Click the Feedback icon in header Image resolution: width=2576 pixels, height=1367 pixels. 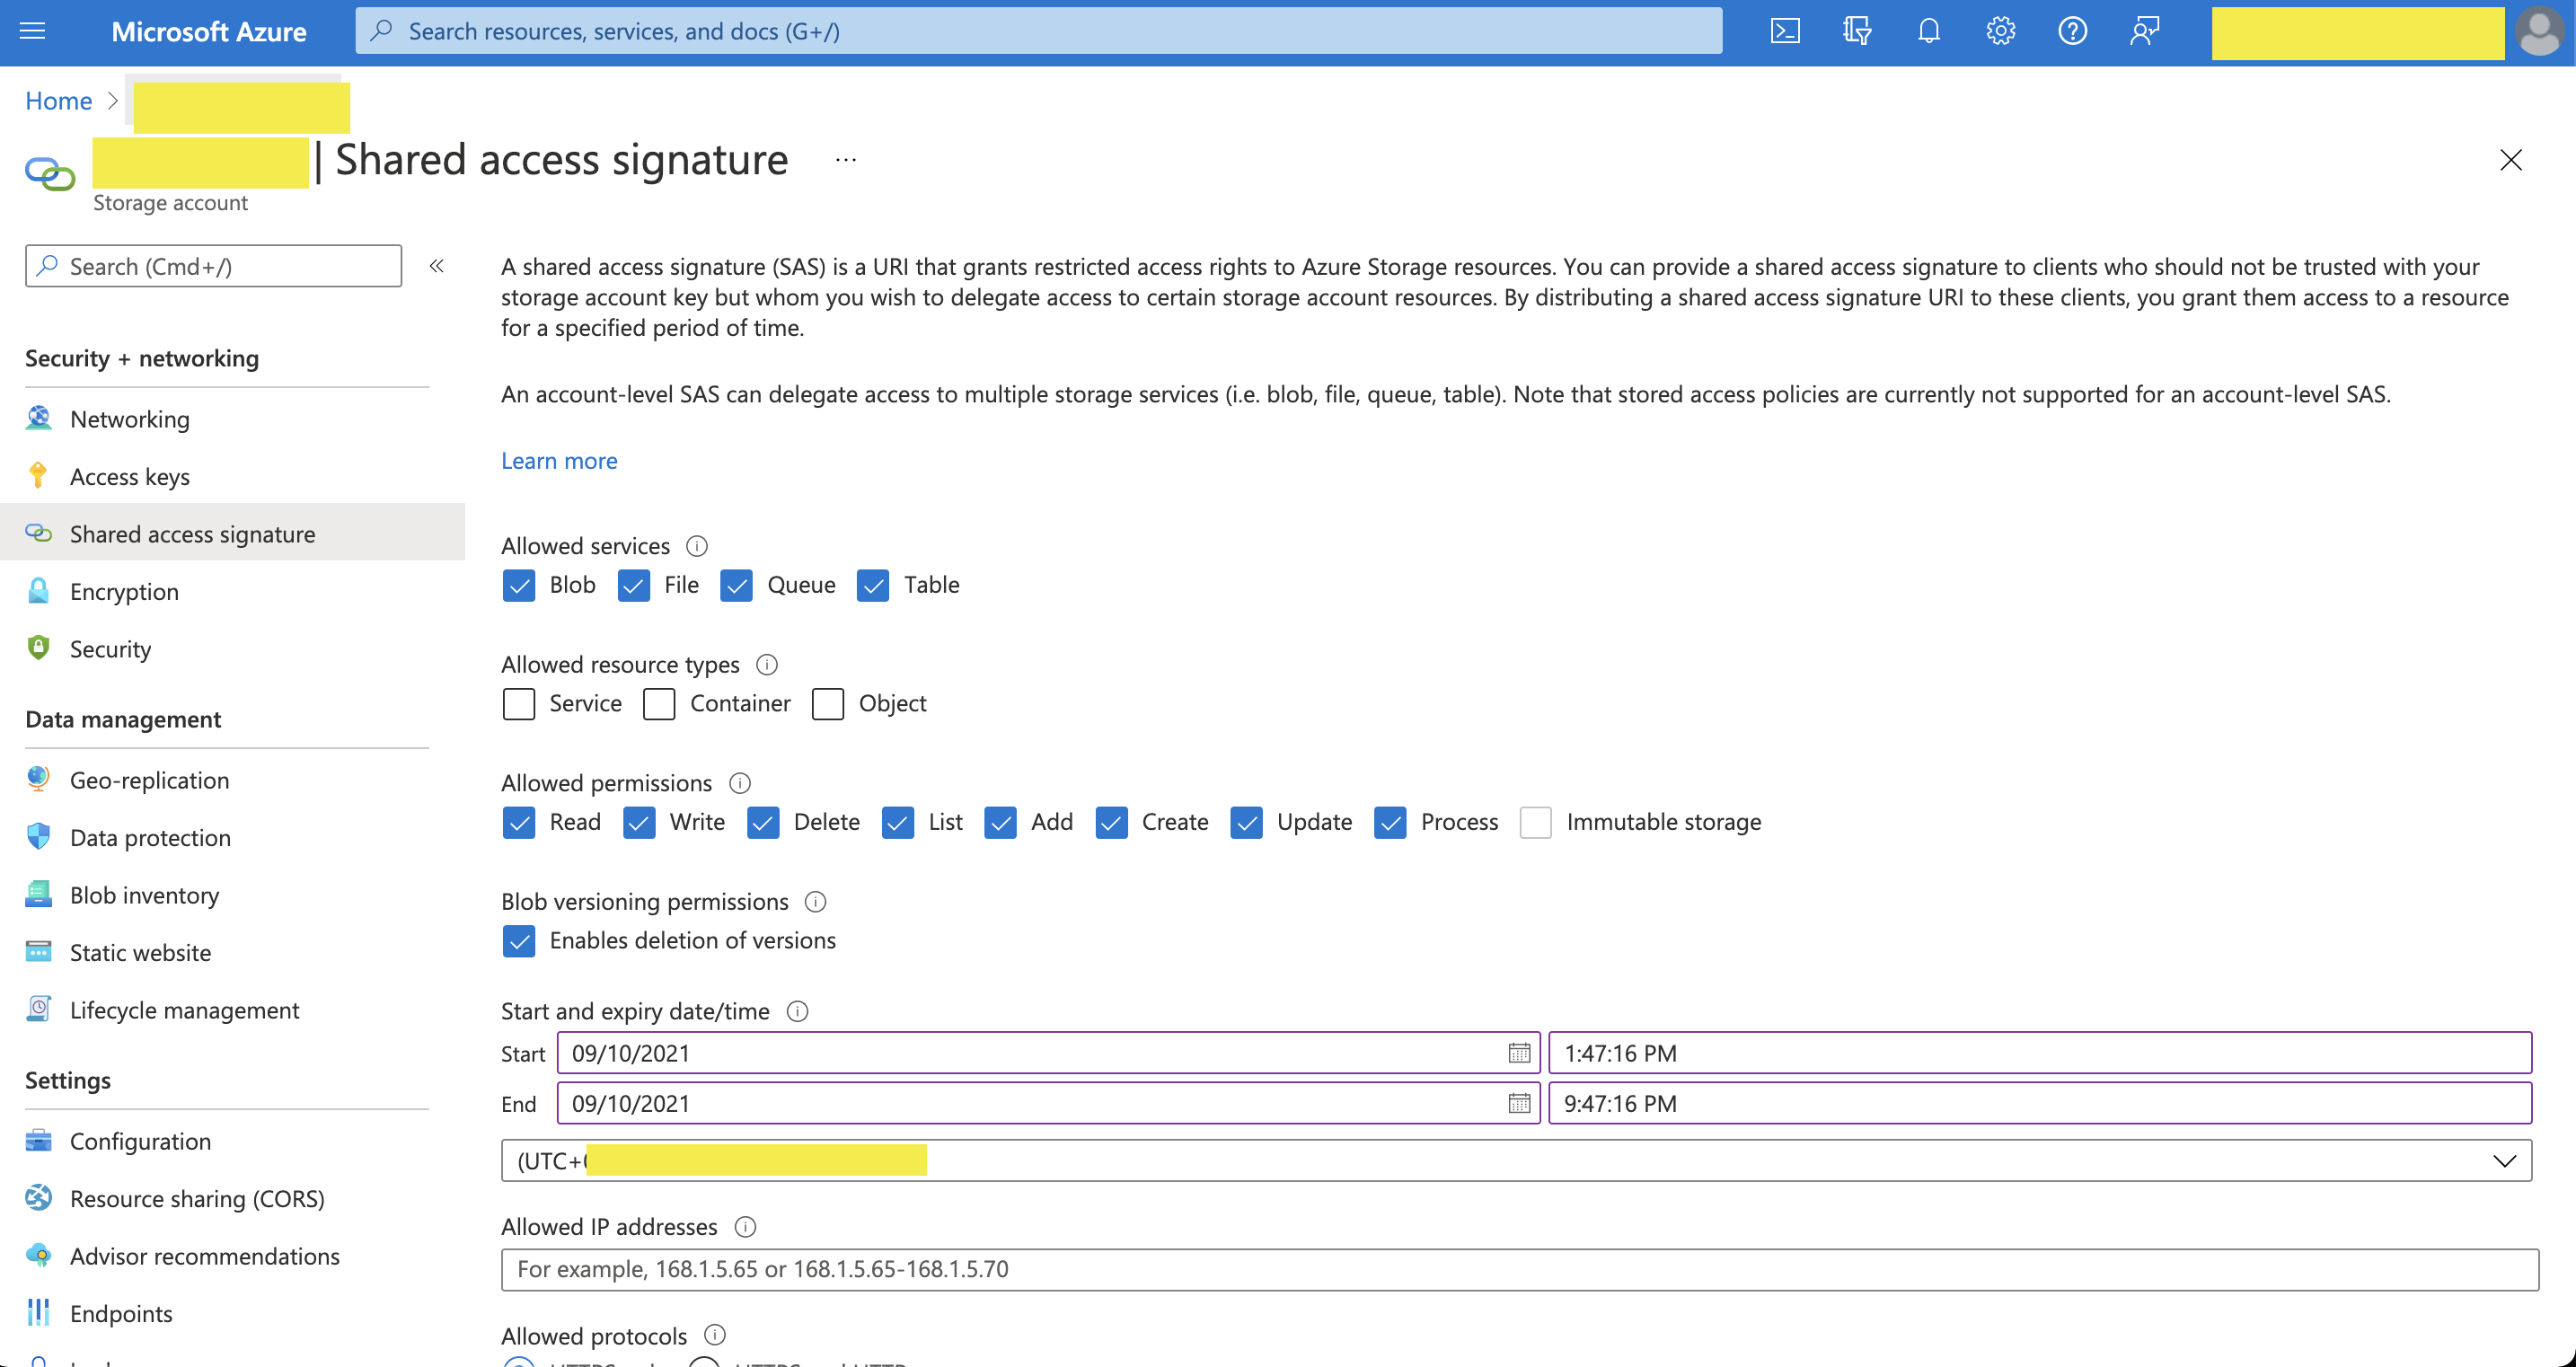point(2145,31)
